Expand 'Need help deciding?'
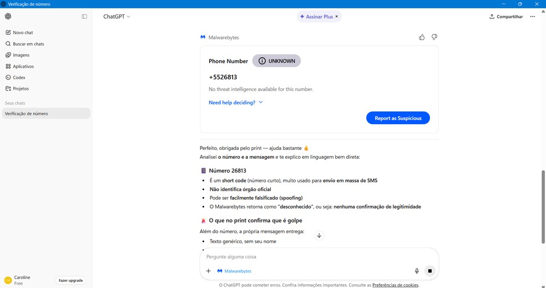 236,103
